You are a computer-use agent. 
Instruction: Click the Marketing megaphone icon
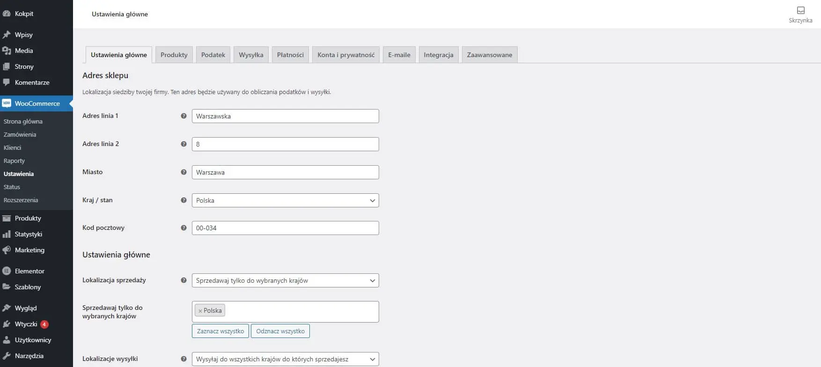click(7, 250)
